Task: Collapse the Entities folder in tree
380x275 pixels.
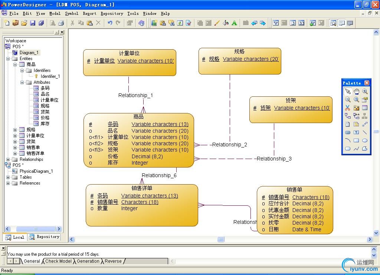Action: tap(8, 59)
